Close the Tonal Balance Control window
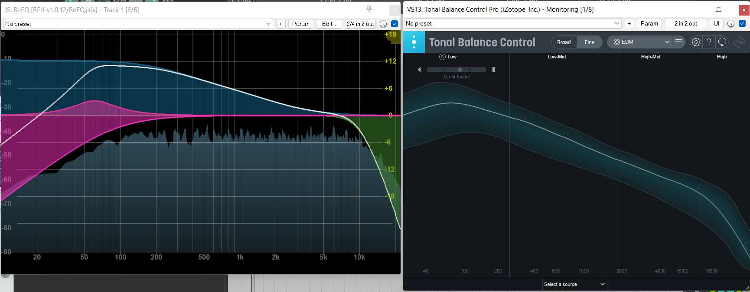 [744, 10]
